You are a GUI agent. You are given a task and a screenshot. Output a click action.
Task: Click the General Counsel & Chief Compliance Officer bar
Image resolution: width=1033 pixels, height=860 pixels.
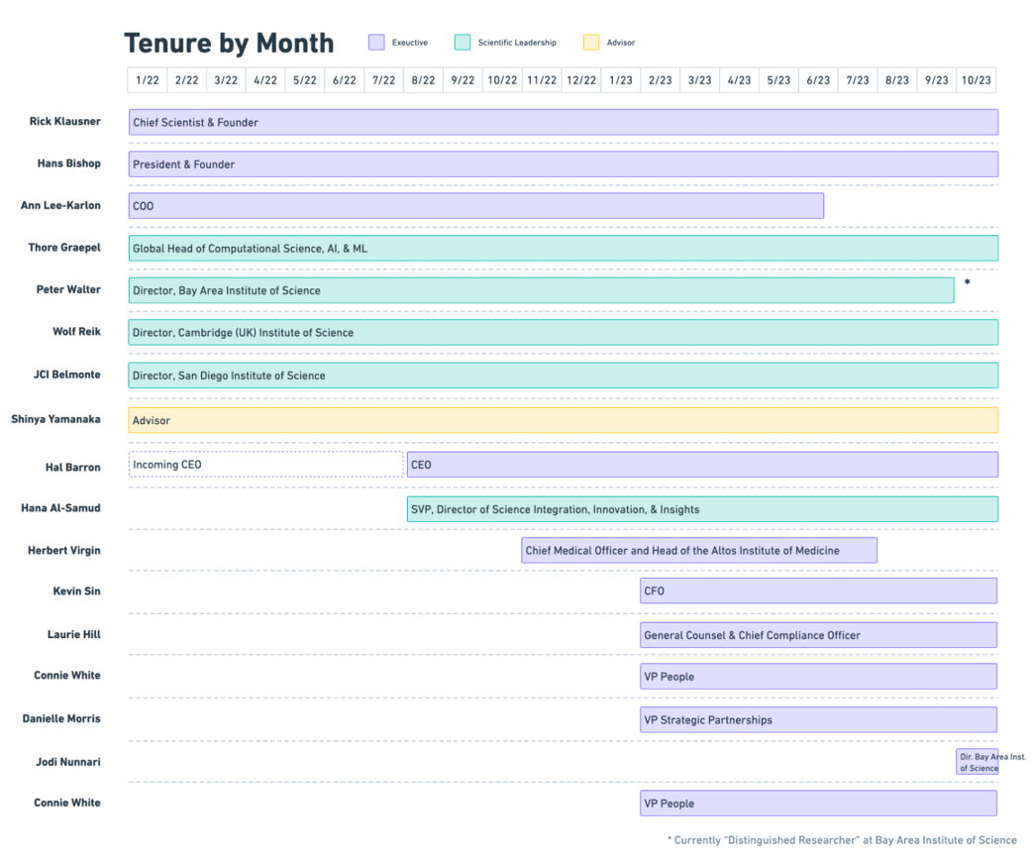[817, 635]
